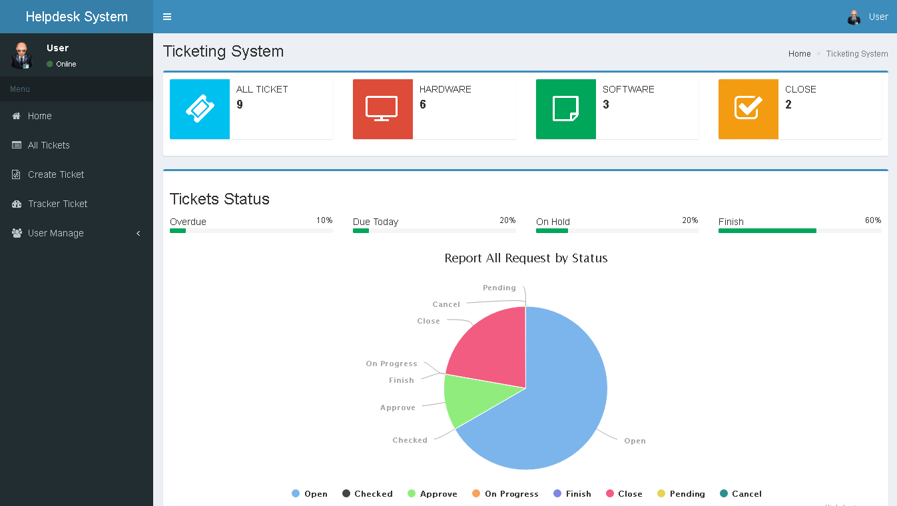Expand the User Manage sidebar menu
This screenshot has height=506, width=897.
[x=56, y=233]
